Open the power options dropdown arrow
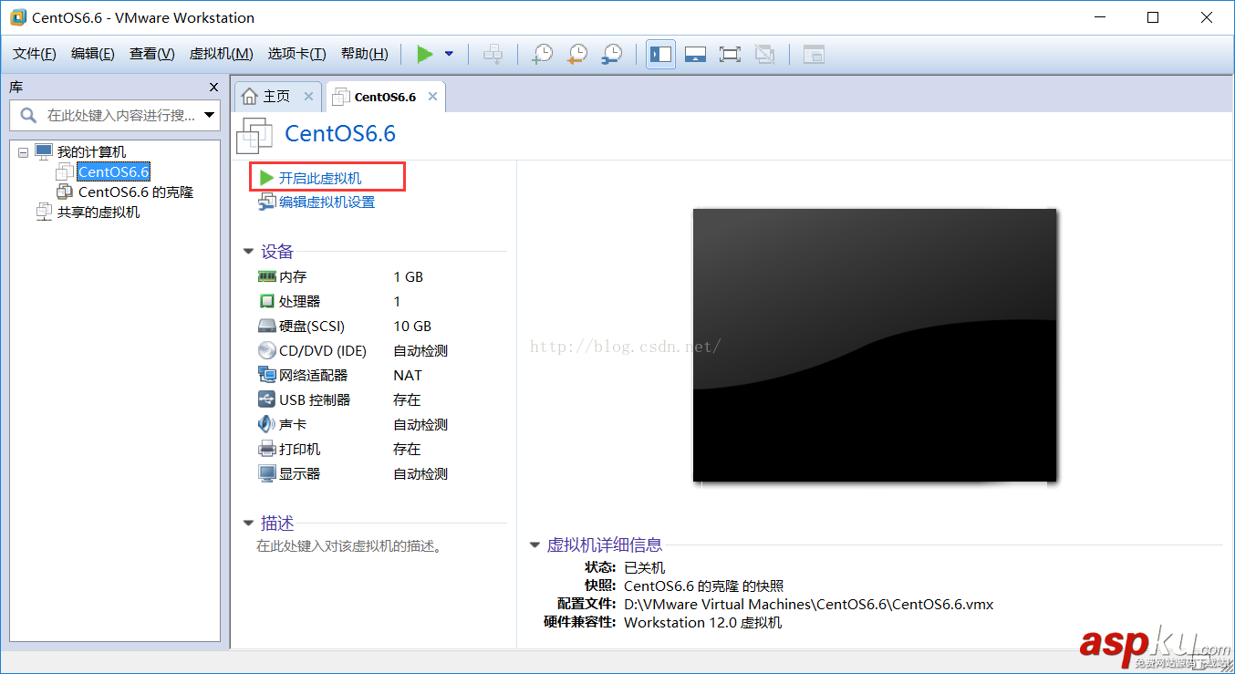This screenshot has width=1235, height=674. (449, 54)
